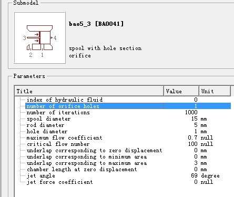The image size is (234, 197).
Task: Click the spool diameter value 15
Action: point(195,119)
